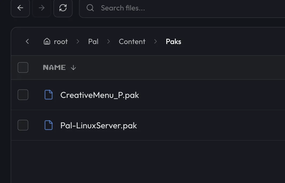Go to the Content breadcrumb folder
The height and width of the screenshot is (183, 285).
pos(132,42)
